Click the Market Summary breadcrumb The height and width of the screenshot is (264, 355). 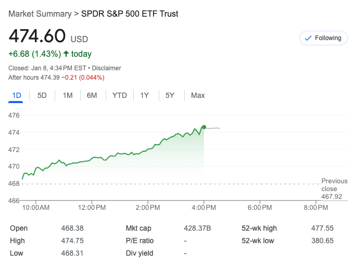41,14
